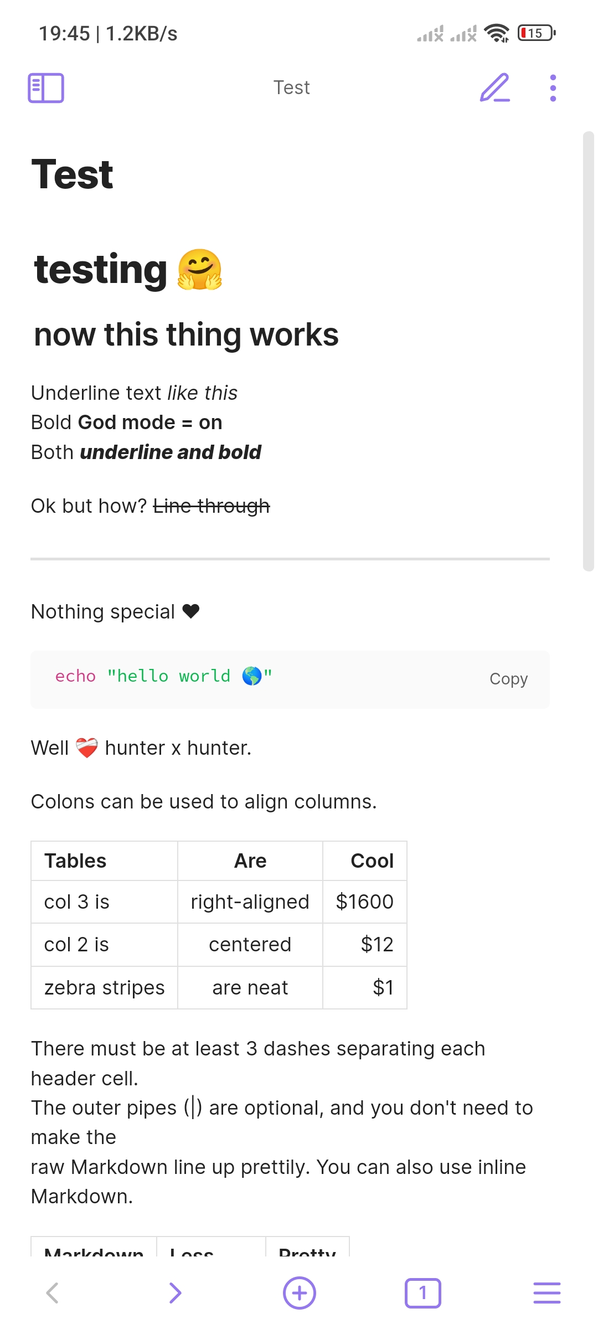The height and width of the screenshot is (1329, 598).
Task: Tap the 'Test' title in top bar
Action: (292, 88)
